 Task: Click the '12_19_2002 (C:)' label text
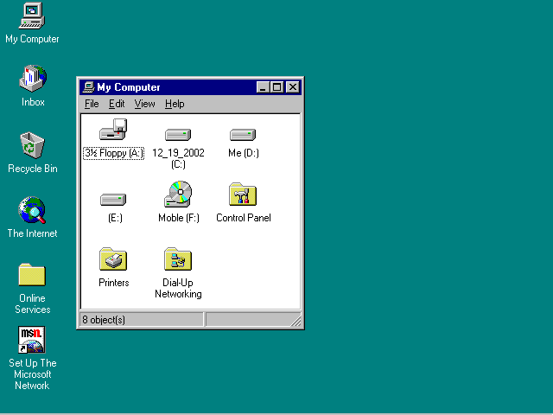(x=178, y=158)
